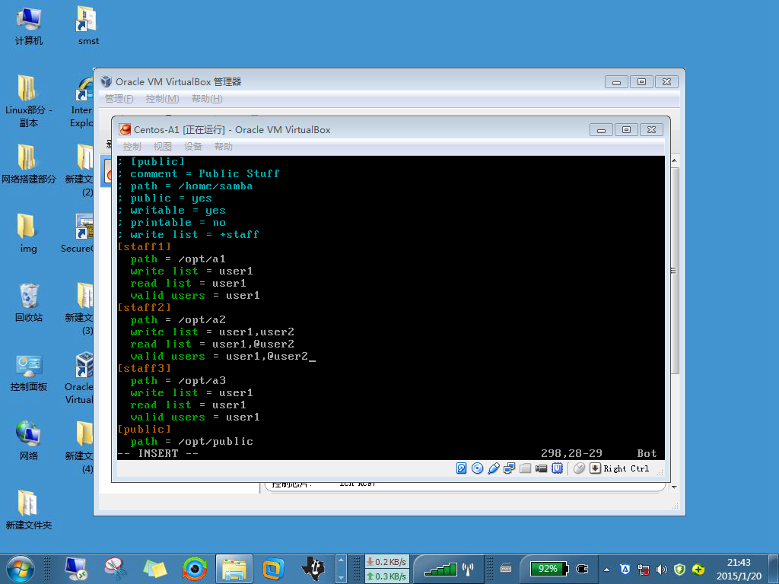The width and height of the screenshot is (779, 584).
Task: Open the 视图 menu of the VM
Action: [x=163, y=147]
